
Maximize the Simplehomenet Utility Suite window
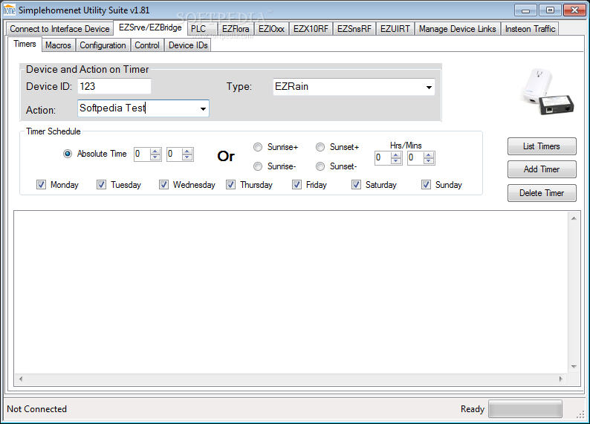coord(550,10)
